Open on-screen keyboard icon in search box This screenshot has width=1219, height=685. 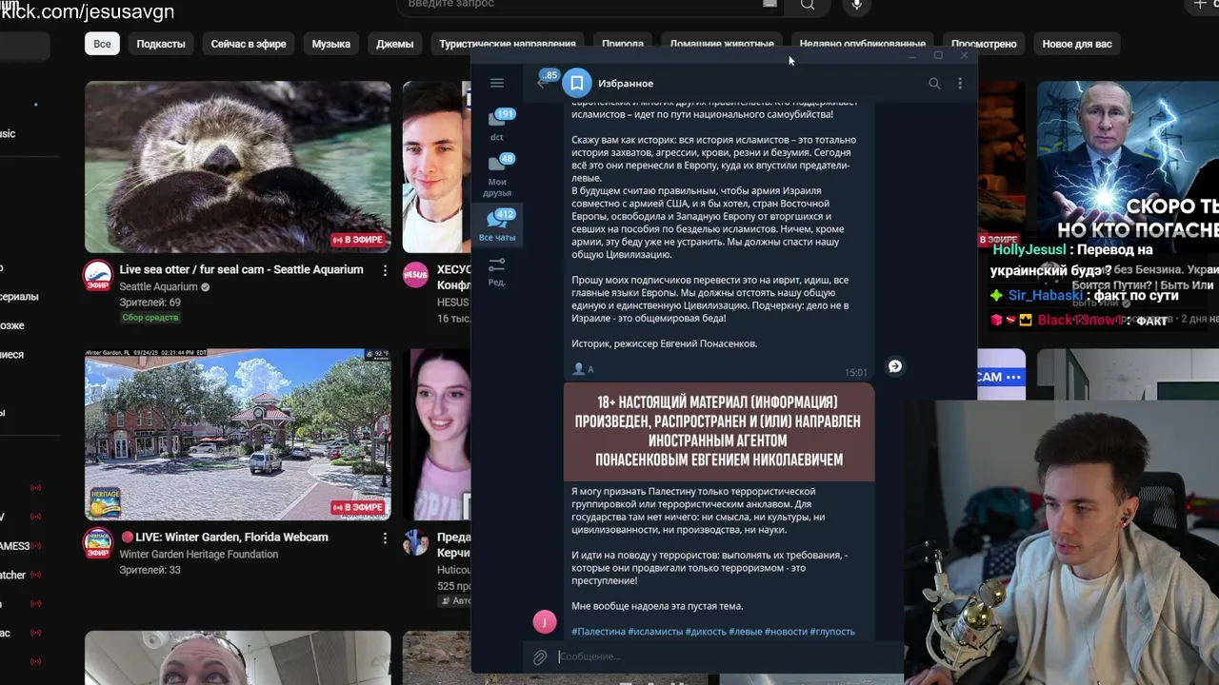(769, 4)
